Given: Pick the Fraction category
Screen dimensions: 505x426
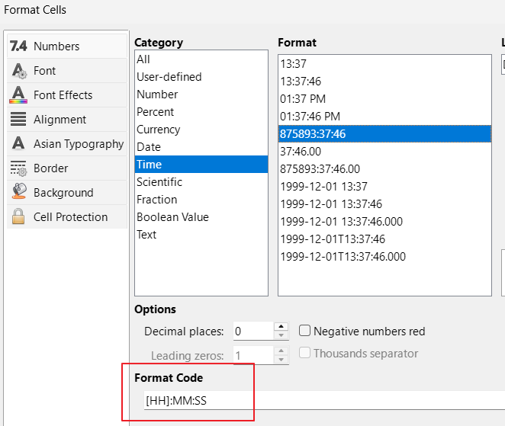Looking at the screenshot, I should [x=201, y=200].
